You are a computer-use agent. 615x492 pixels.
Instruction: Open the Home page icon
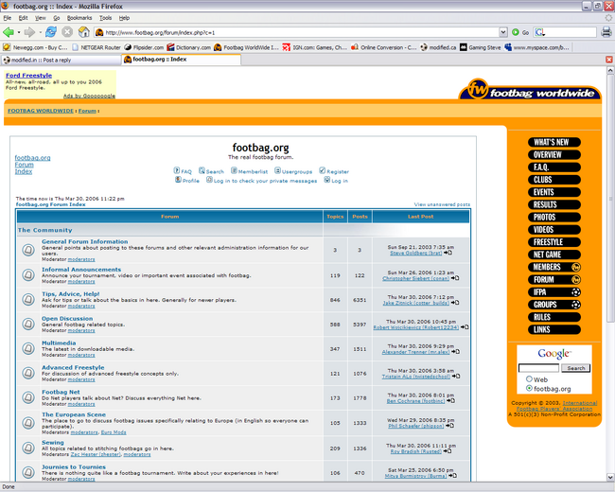(83, 32)
